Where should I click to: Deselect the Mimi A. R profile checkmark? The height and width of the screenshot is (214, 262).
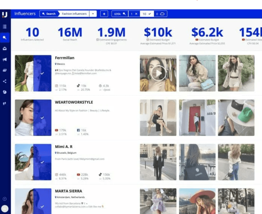42,162
